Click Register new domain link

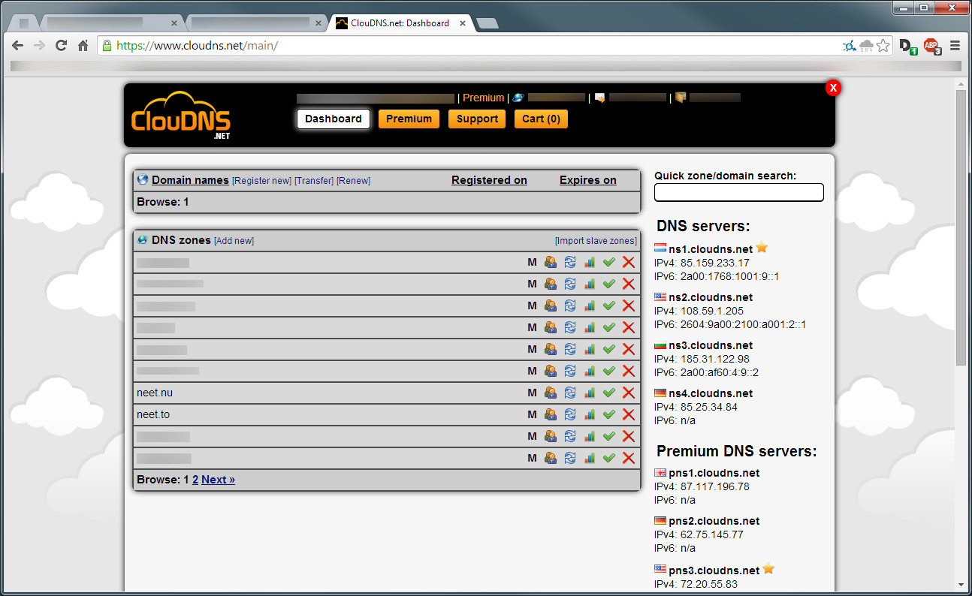[261, 181]
